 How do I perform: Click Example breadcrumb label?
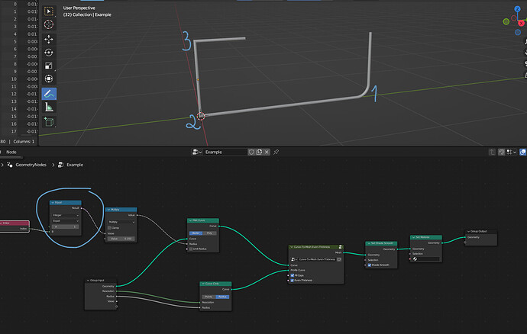(x=75, y=165)
